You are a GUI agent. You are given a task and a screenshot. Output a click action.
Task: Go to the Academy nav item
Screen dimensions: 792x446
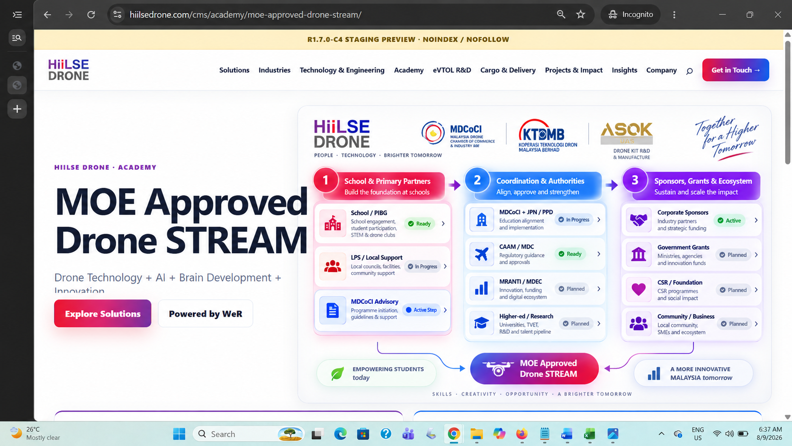409,70
